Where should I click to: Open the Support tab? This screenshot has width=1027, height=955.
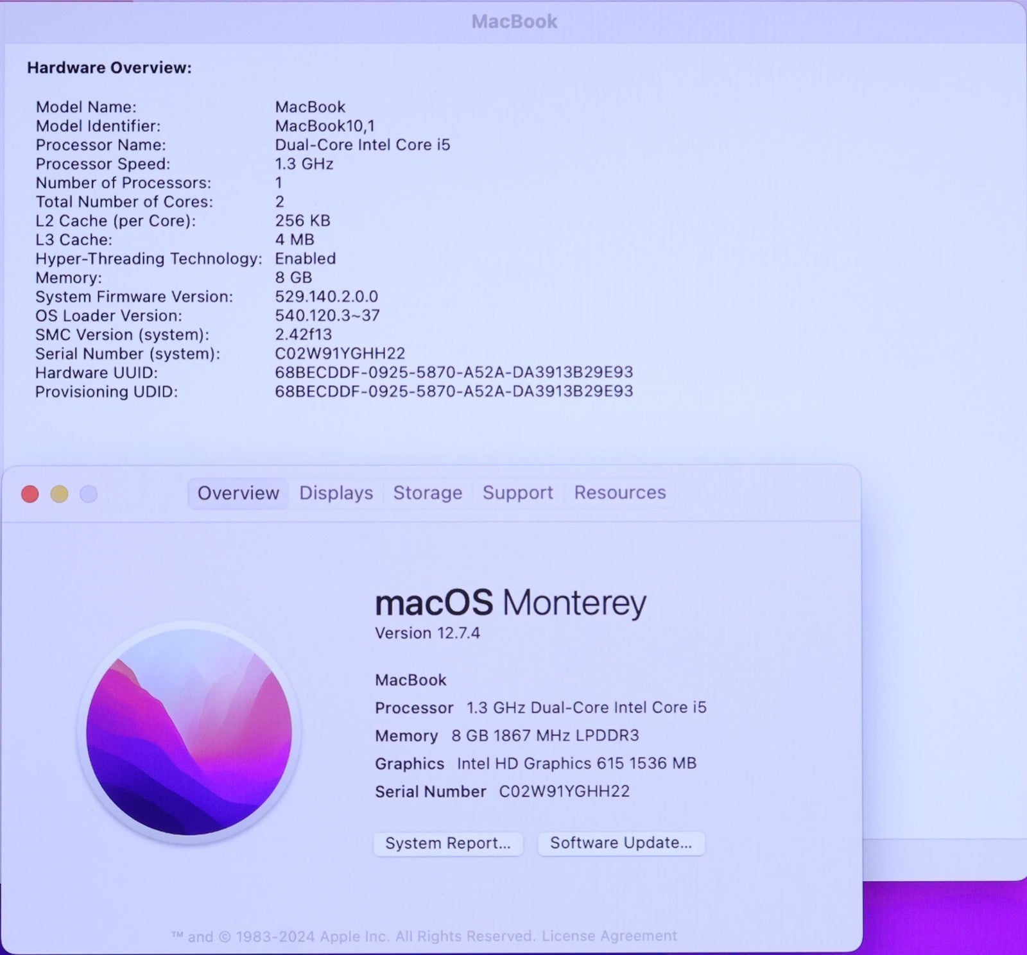tap(517, 493)
